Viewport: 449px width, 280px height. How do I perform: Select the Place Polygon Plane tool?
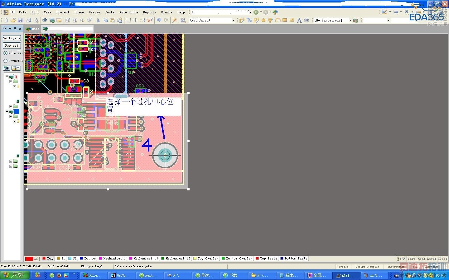(292, 20)
